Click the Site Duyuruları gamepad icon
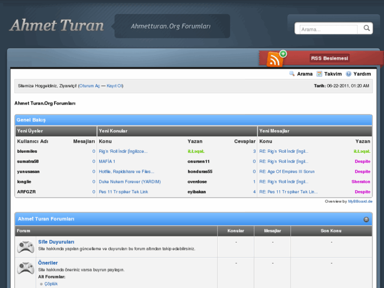384x288 pixels. pyautogui.click(x=26, y=247)
